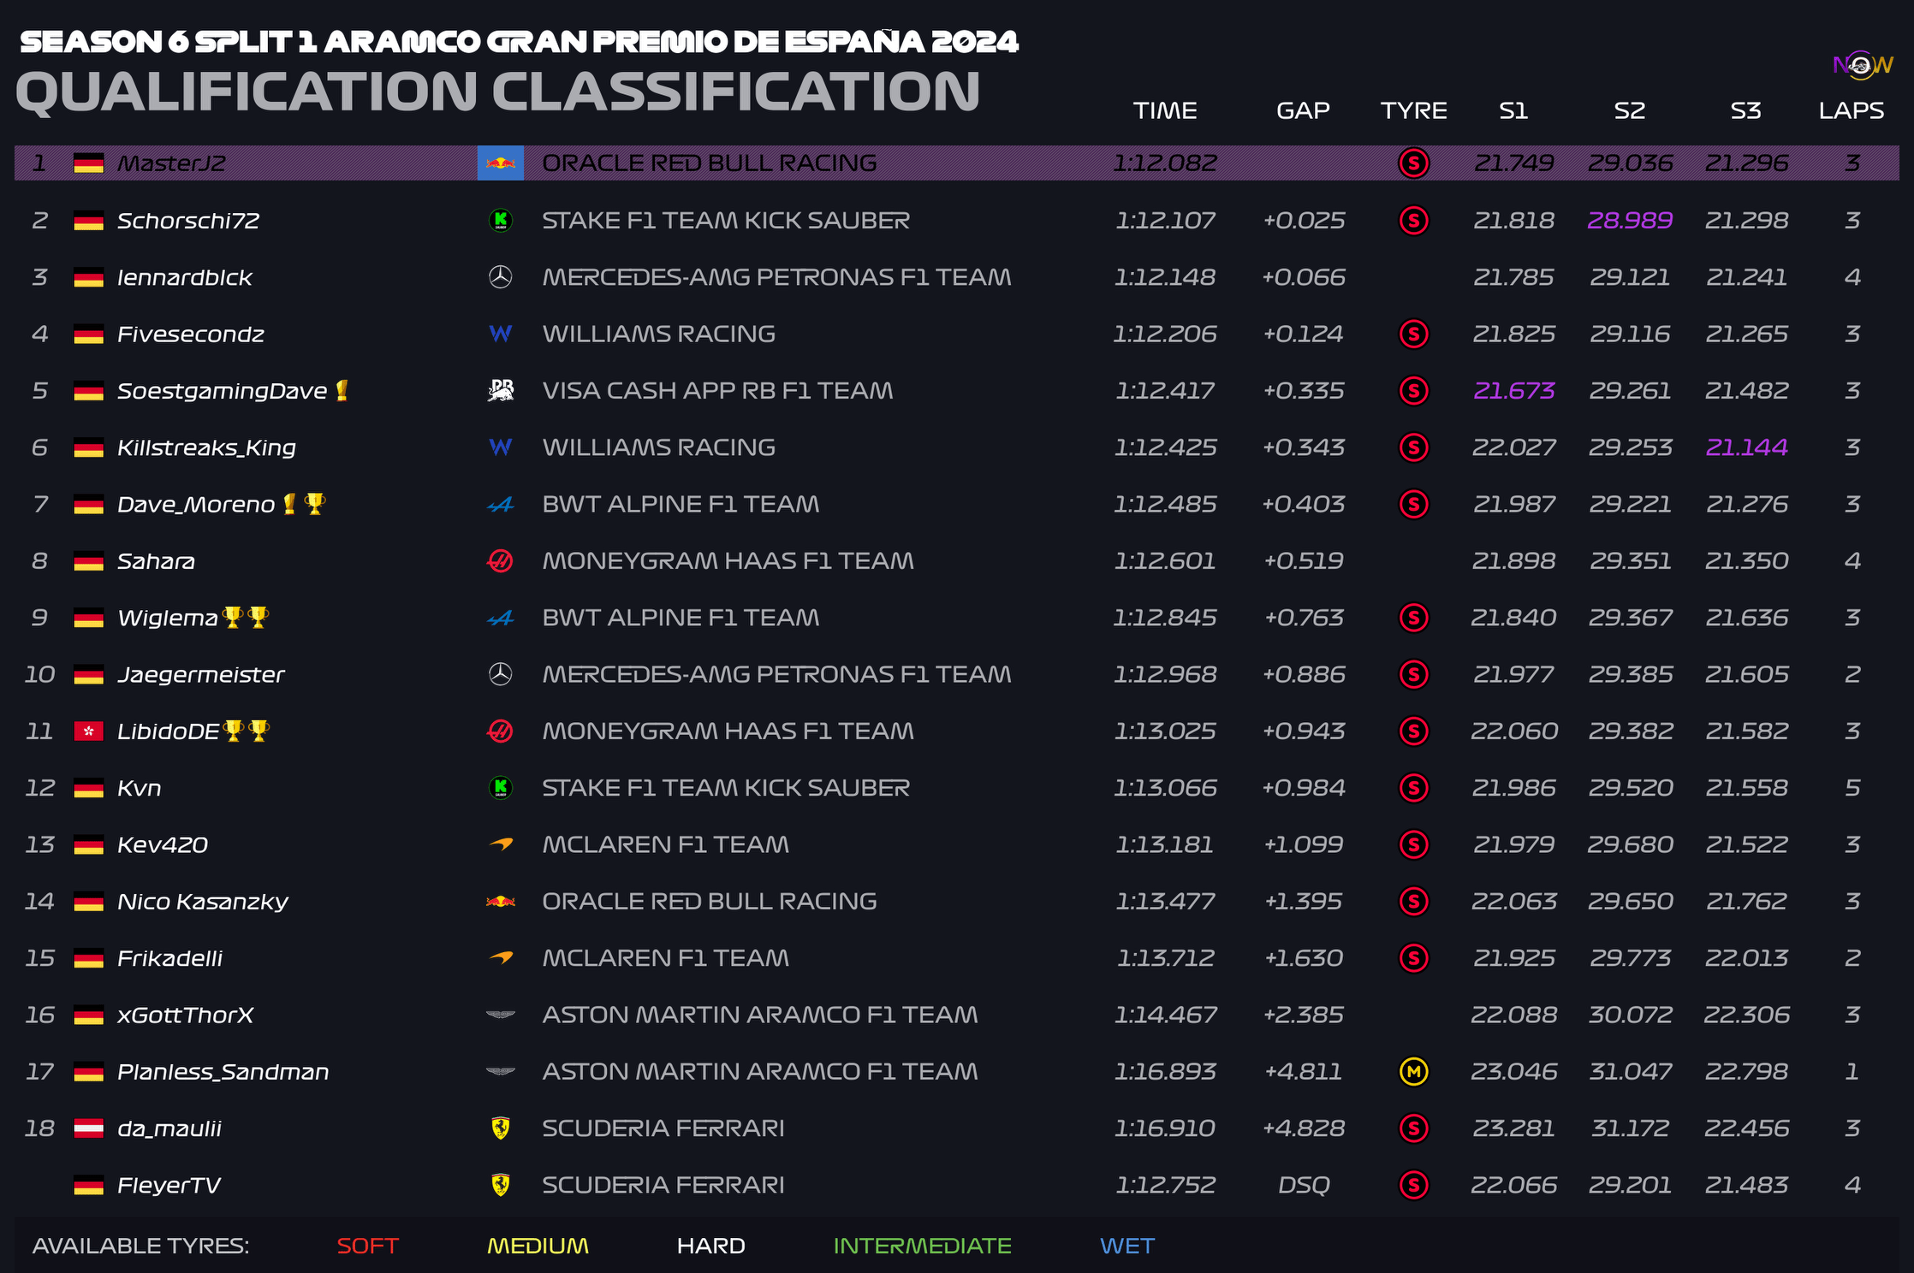Click the driver name Killstreaks_King
1914x1273 pixels.
tap(206, 447)
